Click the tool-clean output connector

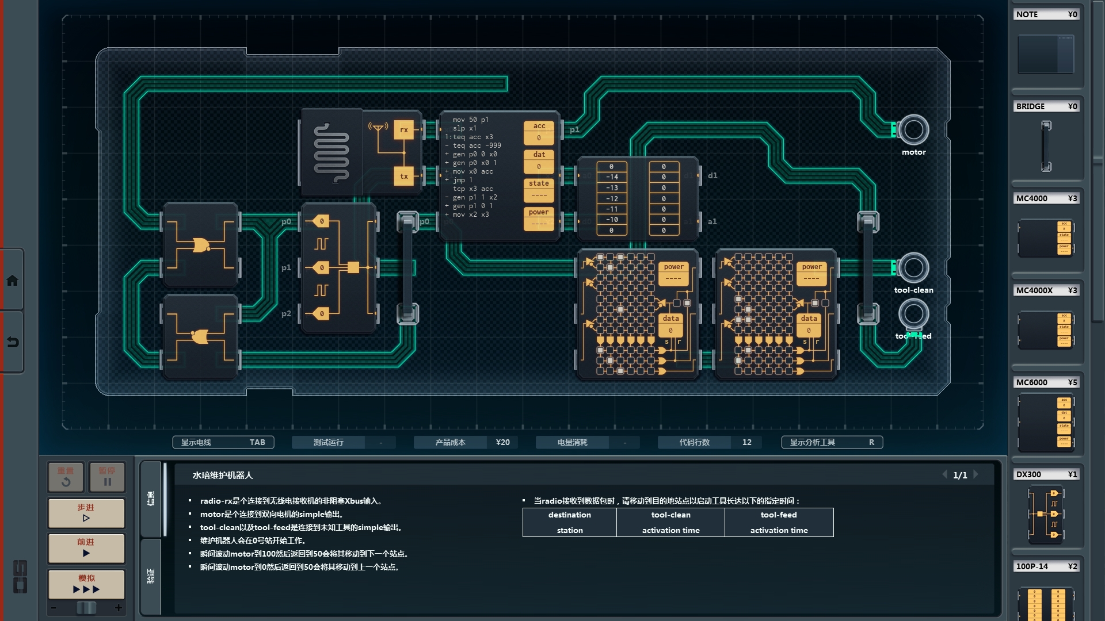click(913, 268)
